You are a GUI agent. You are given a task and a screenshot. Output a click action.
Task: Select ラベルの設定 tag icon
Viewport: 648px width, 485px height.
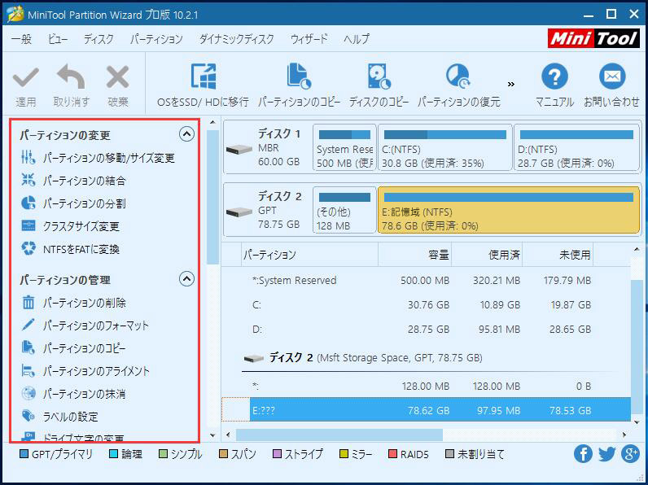point(28,416)
